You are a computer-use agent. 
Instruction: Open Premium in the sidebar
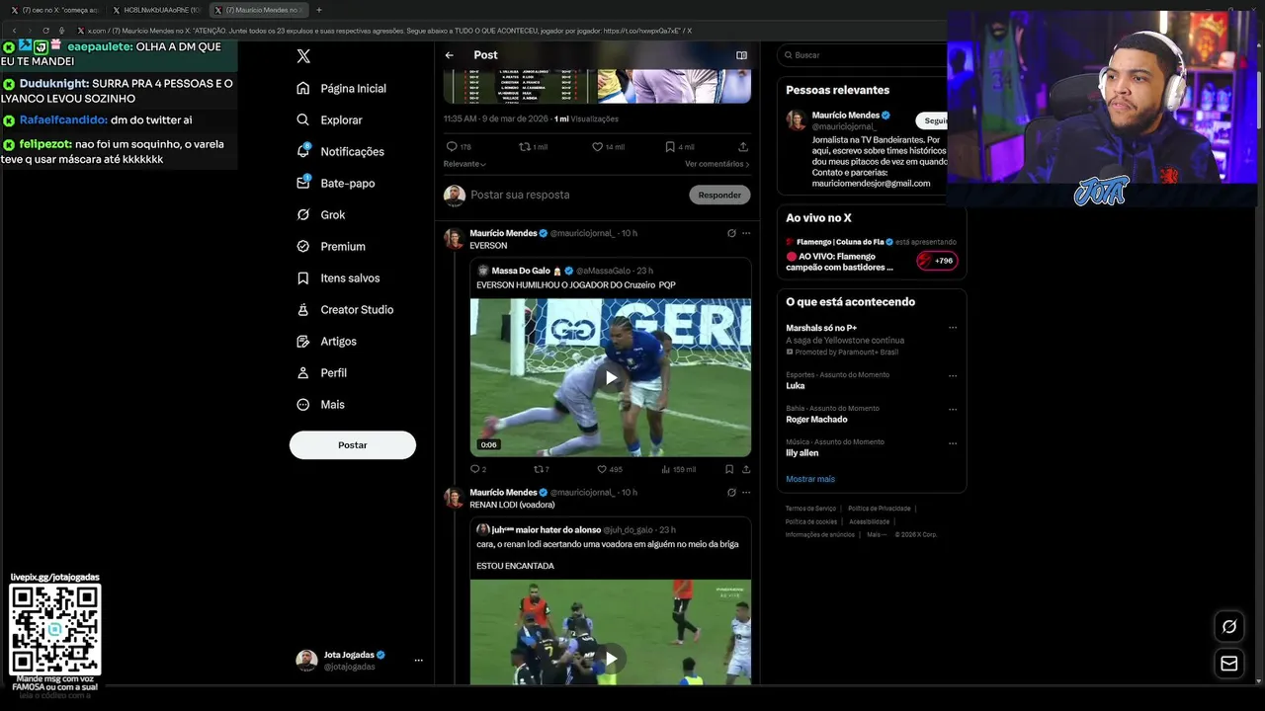click(x=330, y=246)
